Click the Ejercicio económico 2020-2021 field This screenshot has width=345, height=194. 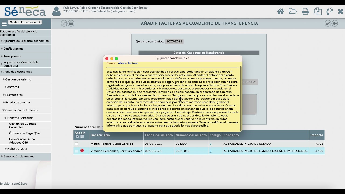(174, 41)
